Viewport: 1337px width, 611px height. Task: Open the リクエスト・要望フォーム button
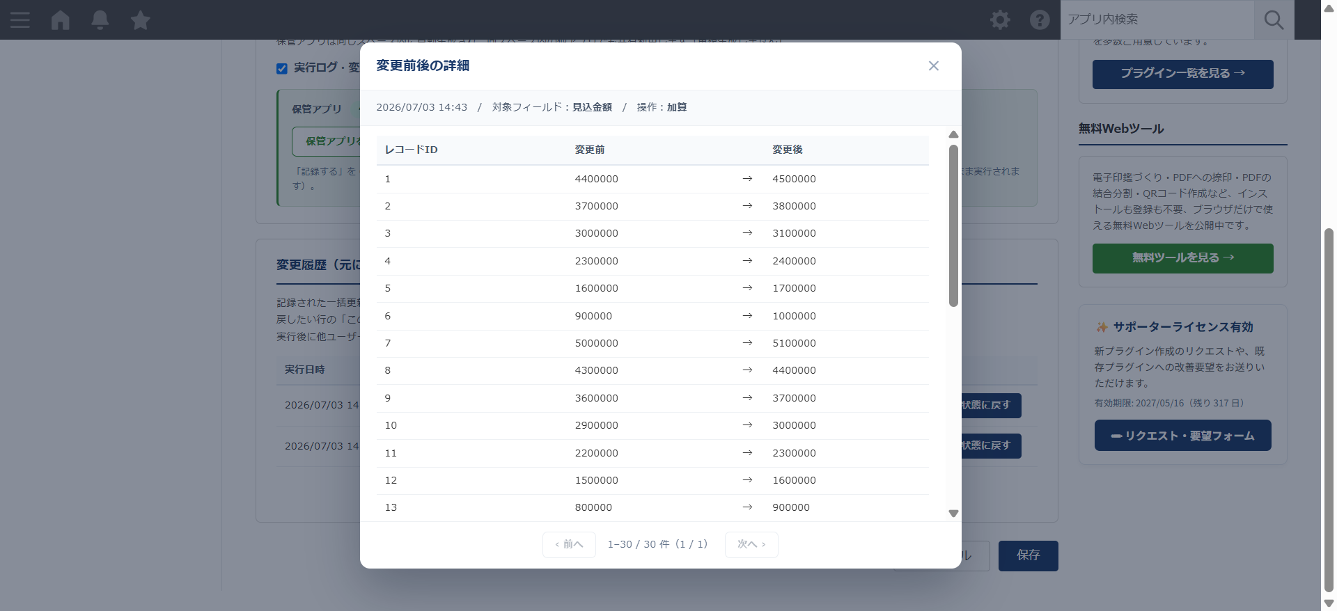coord(1182,436)
